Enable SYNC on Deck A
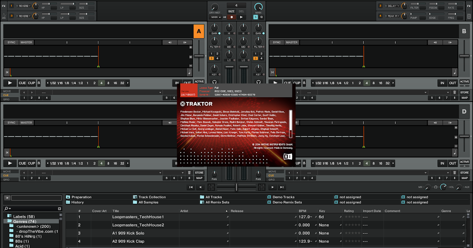 11,42
